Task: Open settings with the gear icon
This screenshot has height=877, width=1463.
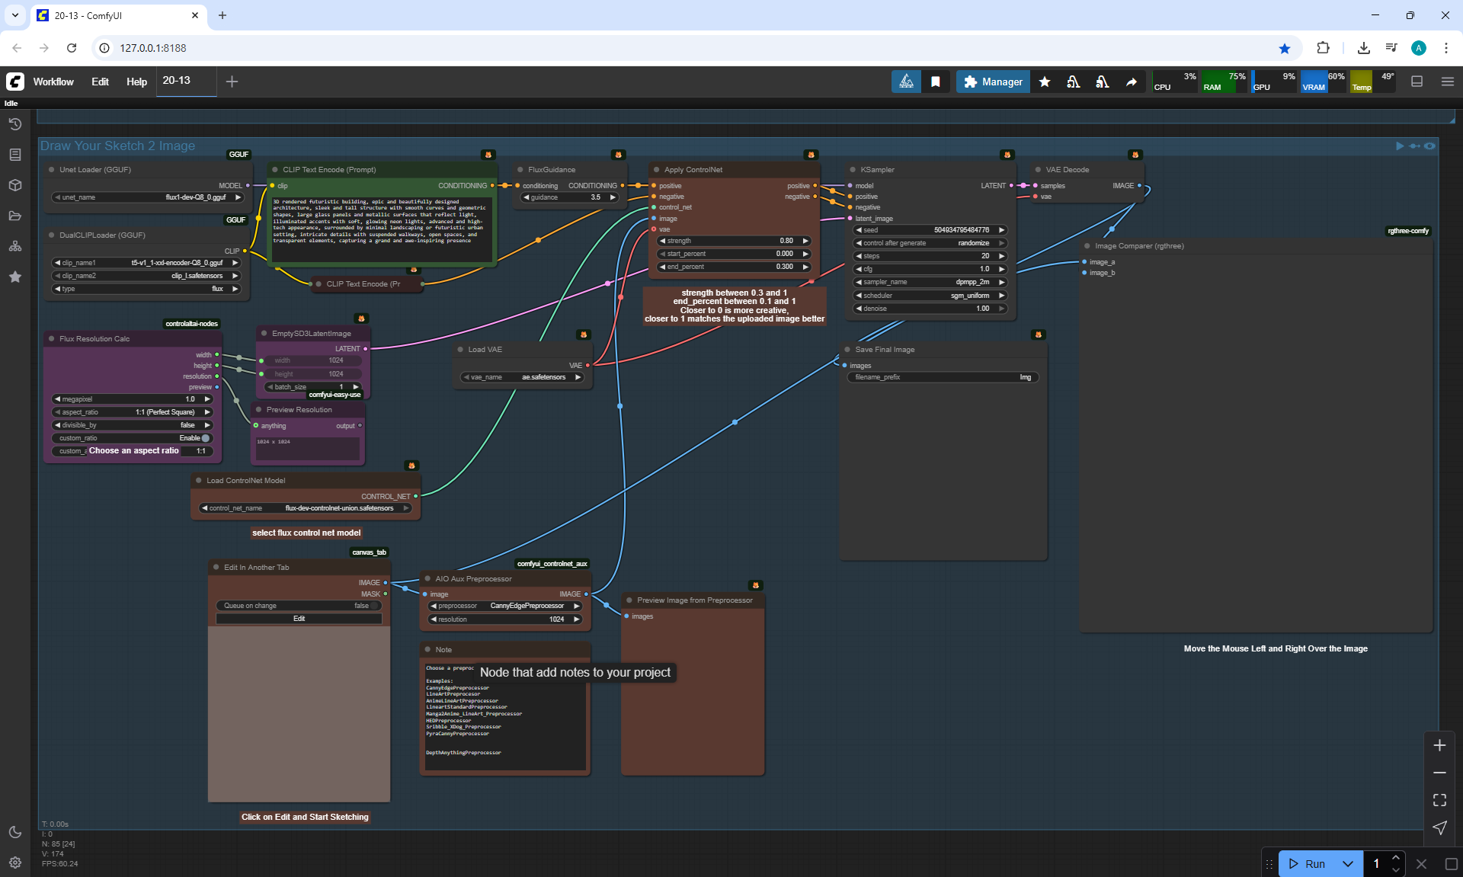Action: pos(14,863)
